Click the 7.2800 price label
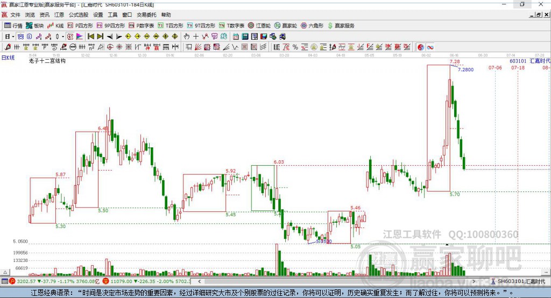This screenshot has height=298, width=551. [x=465, y=69]
